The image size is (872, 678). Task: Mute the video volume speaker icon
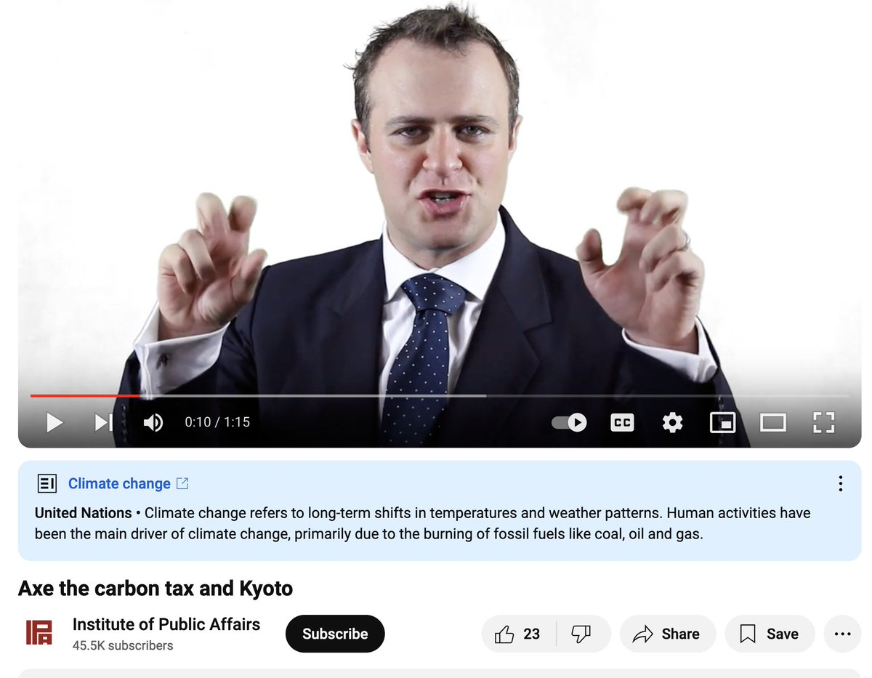(153, 422)
